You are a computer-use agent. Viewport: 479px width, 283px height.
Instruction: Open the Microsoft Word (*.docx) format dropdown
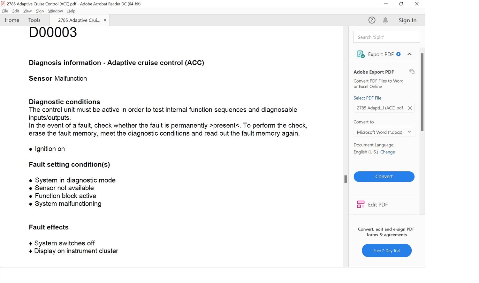pos(384,132)
